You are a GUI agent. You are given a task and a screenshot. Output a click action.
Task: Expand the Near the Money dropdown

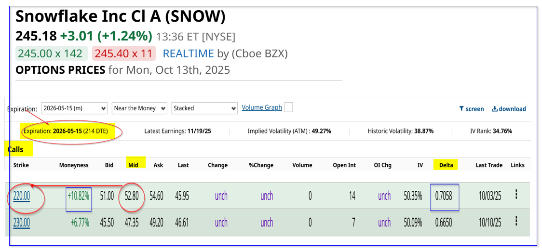click(x=139, y=108)
